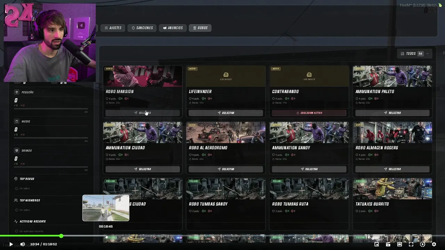Open the Ajustes tab
The image size is (445, 250).
tap(113, 28)
